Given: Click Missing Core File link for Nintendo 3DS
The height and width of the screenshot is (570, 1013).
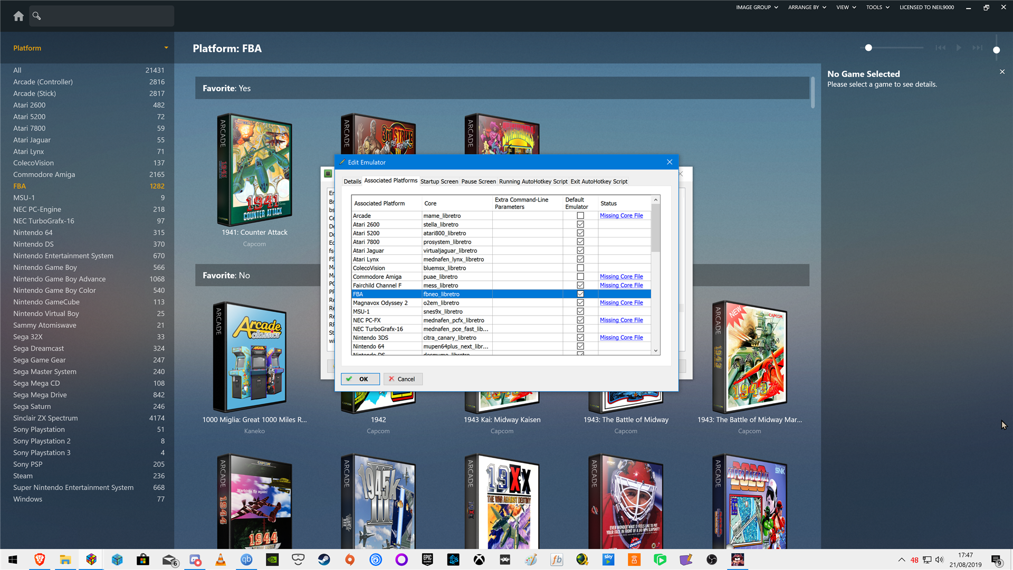Looking at the screenshot, I should click(621, 337).
